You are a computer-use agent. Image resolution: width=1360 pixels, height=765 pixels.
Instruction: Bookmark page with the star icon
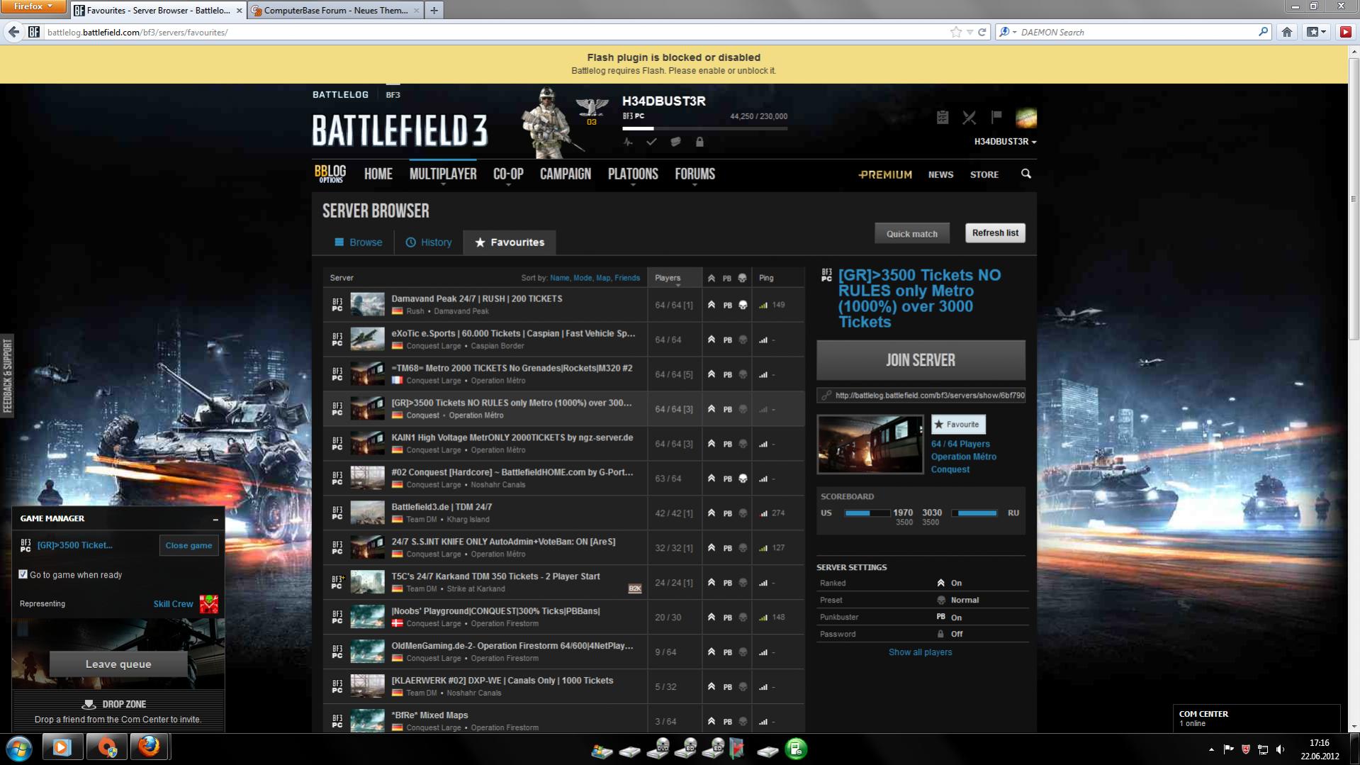(x=956, y=32)
